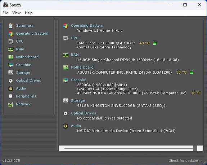Image resolution: width=207 pixels, height=165 pixels.
Task: Click the Optical Drives disc sidebar icon
Action: pos(10,81)
